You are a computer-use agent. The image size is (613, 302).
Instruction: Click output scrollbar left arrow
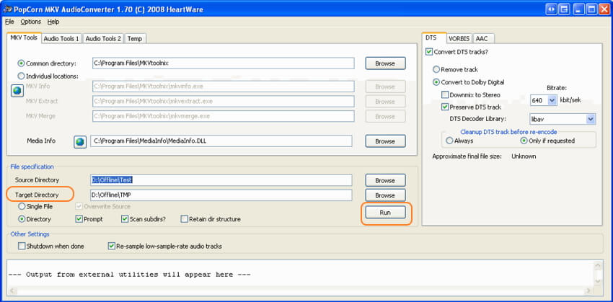(12, 291)
